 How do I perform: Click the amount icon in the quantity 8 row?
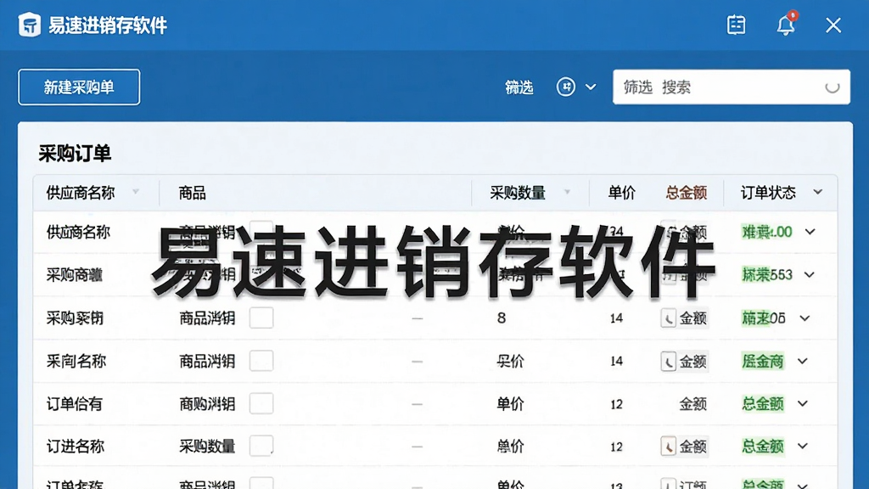(669, 318)
